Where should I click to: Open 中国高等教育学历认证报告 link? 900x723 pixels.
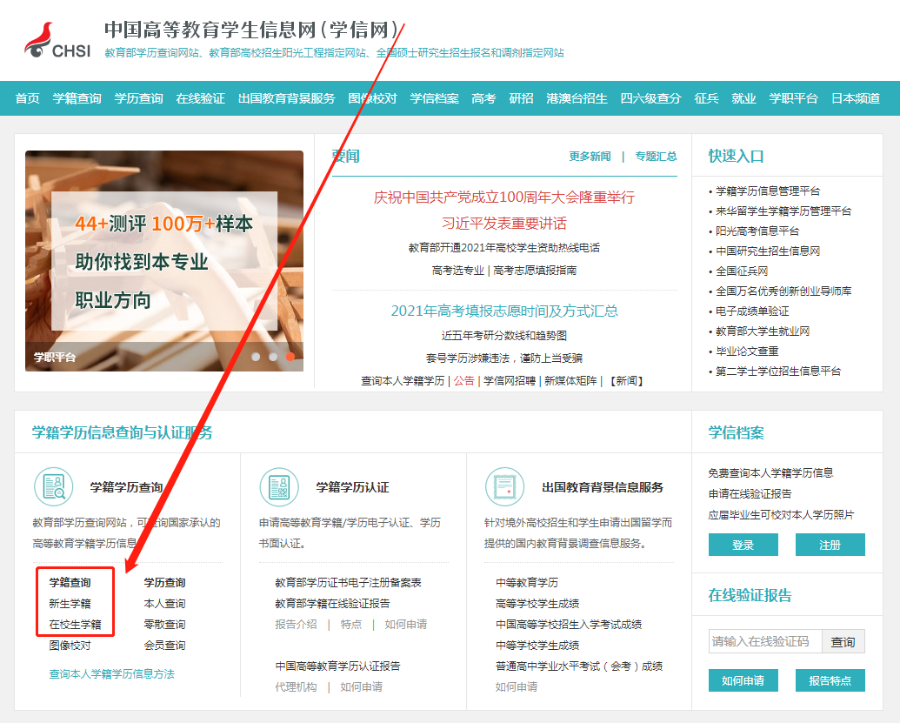click(x=338, y=666)
